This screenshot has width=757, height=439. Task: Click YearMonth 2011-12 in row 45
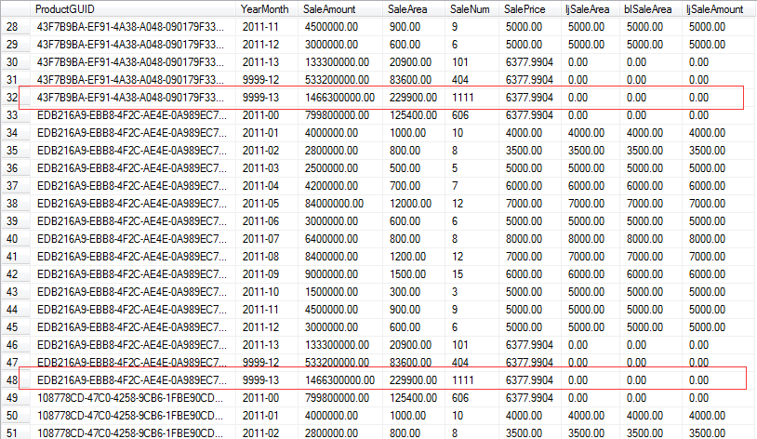pos(260,327)
